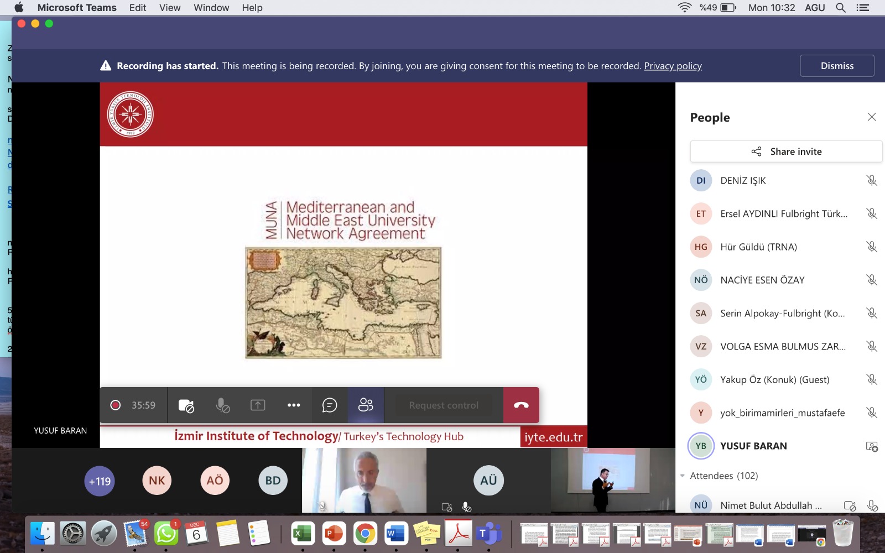Select participant Nimet Bulut Abdullah in list
The image size is (885, 553).
(x=771, y=505)
